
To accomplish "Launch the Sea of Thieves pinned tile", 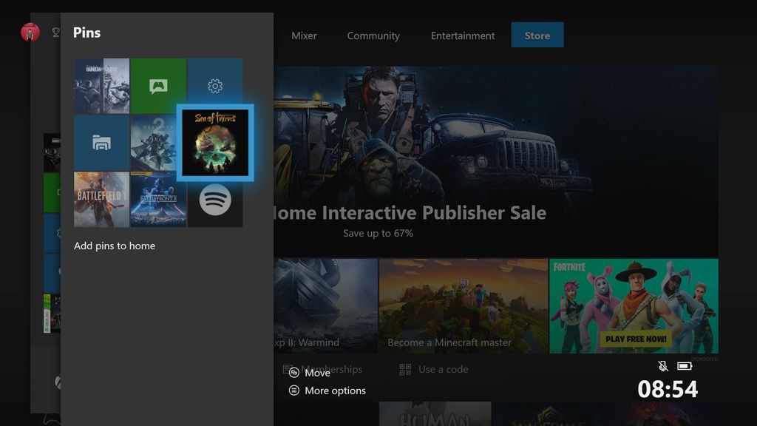I will point(214,142).
